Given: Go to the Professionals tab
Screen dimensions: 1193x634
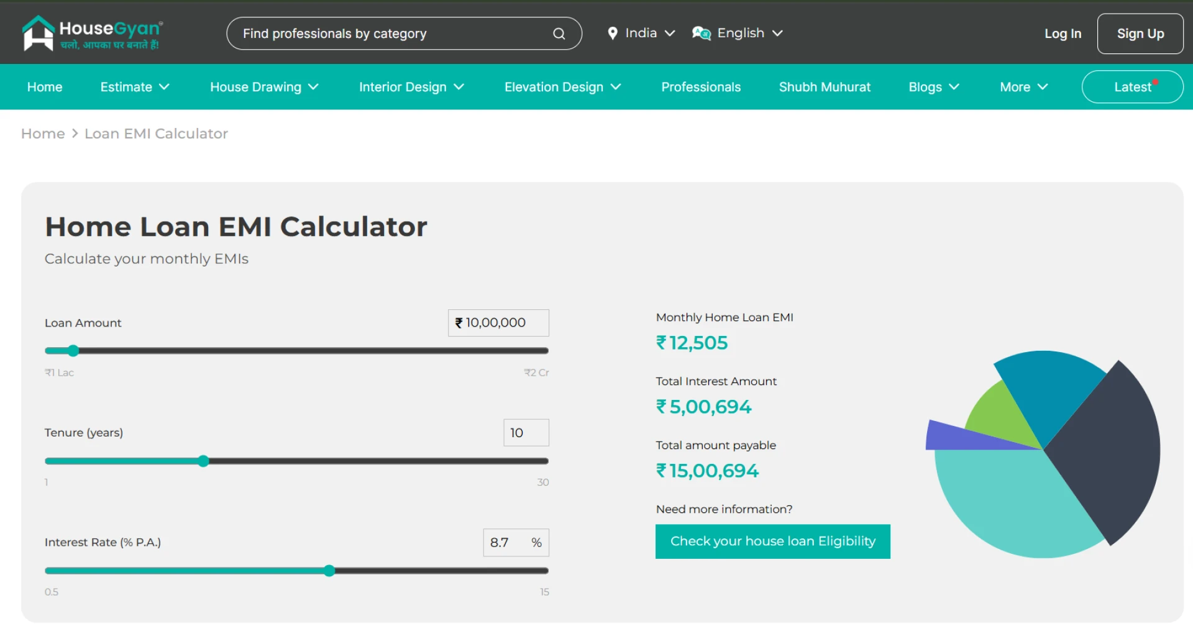Looking at the screenshot, I should 701,87.
